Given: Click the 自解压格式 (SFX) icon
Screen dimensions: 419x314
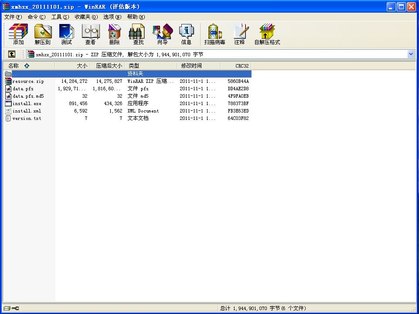Looking at the screenshot, I should [x=267, y=34].
